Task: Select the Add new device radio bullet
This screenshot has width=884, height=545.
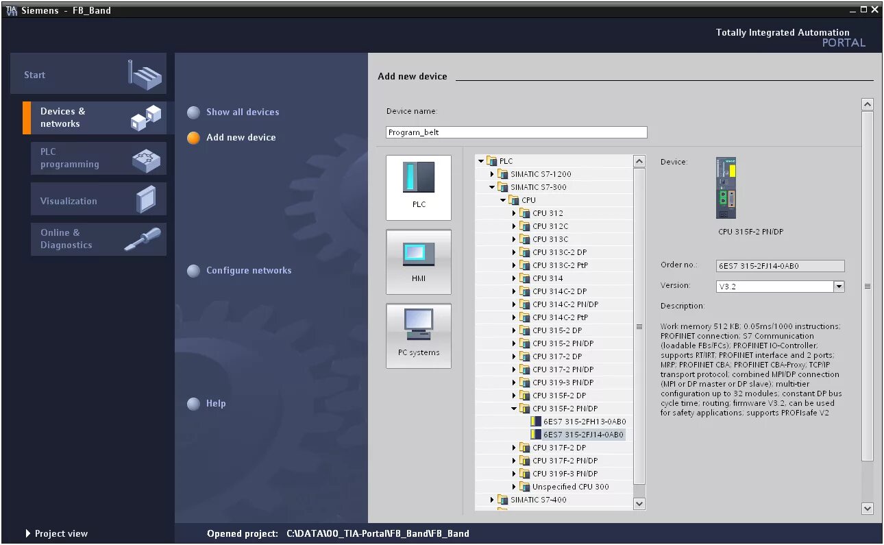Action: 194,138
